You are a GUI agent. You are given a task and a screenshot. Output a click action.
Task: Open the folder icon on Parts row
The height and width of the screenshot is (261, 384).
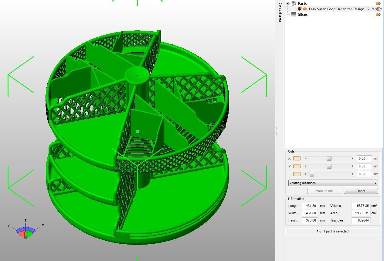378,3
